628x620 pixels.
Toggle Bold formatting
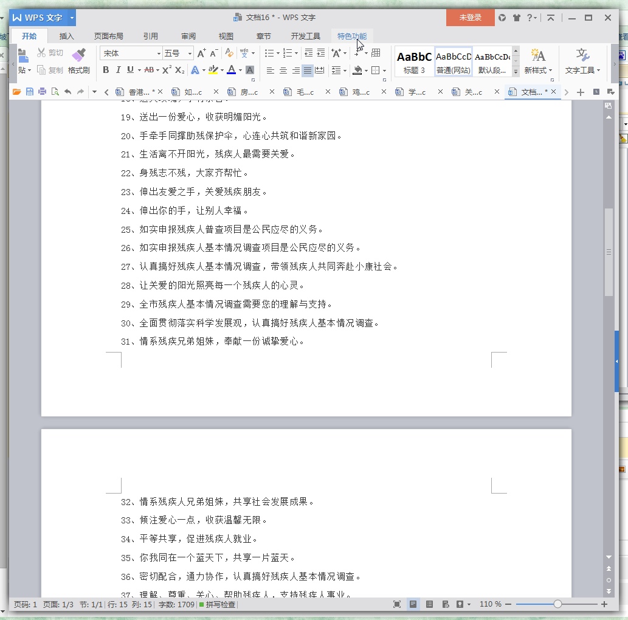[x=106, y=70]
